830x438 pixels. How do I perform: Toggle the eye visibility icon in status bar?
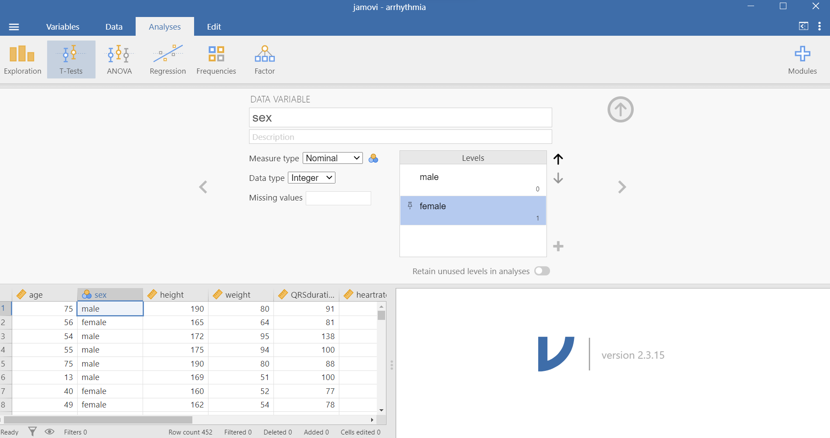pyautogui.click(x=50, y=431)
